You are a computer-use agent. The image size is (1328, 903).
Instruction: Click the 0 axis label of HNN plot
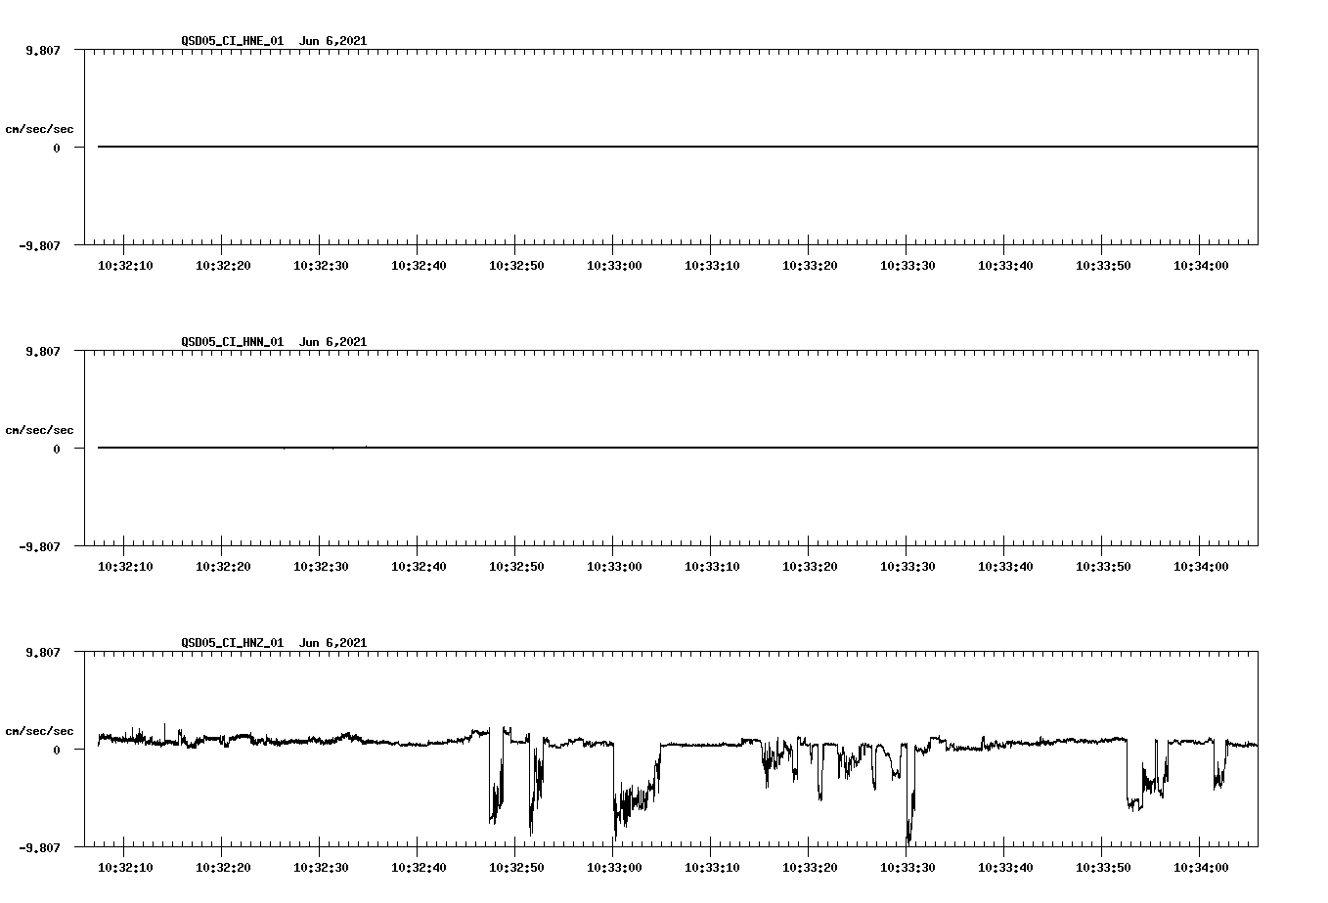[x=57, y=449]
